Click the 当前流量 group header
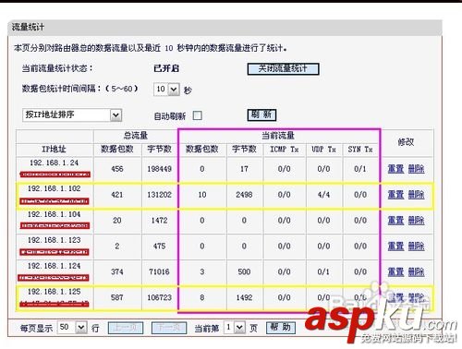462x349 pixels. click(x=278, y=136)
